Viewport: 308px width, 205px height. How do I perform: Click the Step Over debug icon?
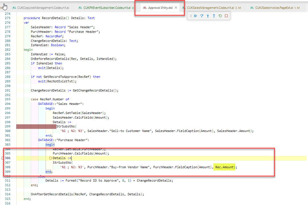pyautogui.click(x=202, y=16)
